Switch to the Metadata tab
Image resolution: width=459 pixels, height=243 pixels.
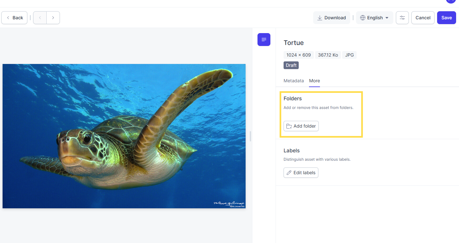[x=294, y=81]
